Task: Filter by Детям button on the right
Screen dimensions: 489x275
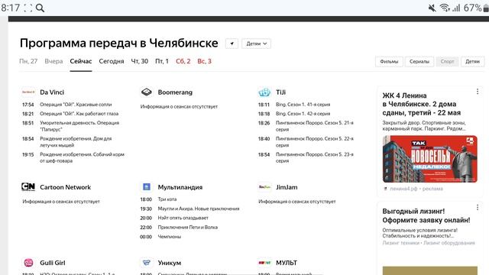Action: tap(472, 61)
